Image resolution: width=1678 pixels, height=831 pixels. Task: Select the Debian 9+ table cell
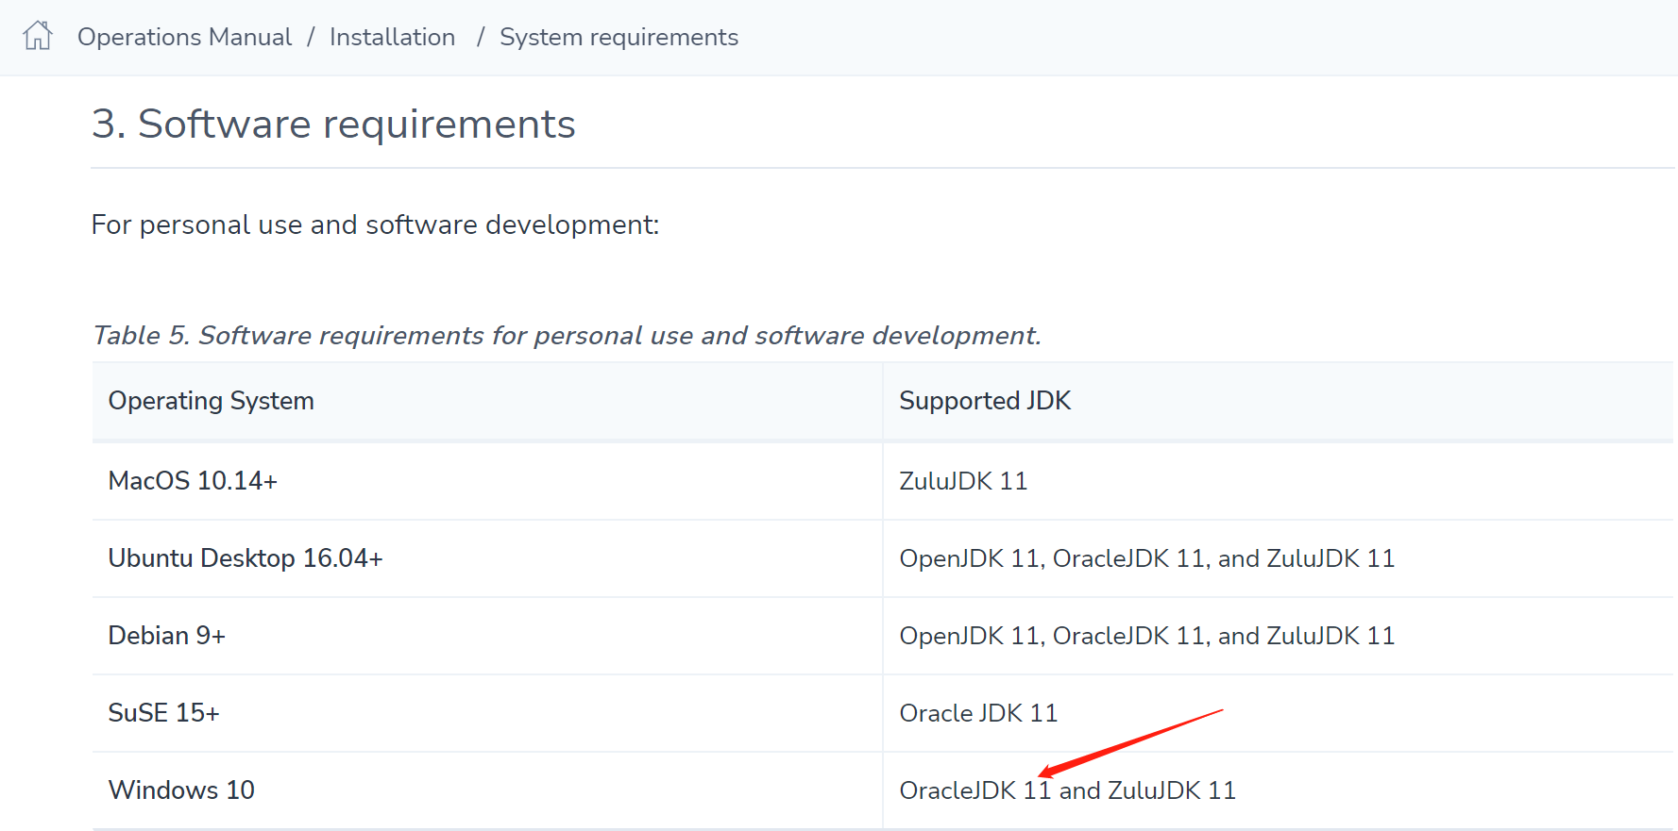click(167, 636)
